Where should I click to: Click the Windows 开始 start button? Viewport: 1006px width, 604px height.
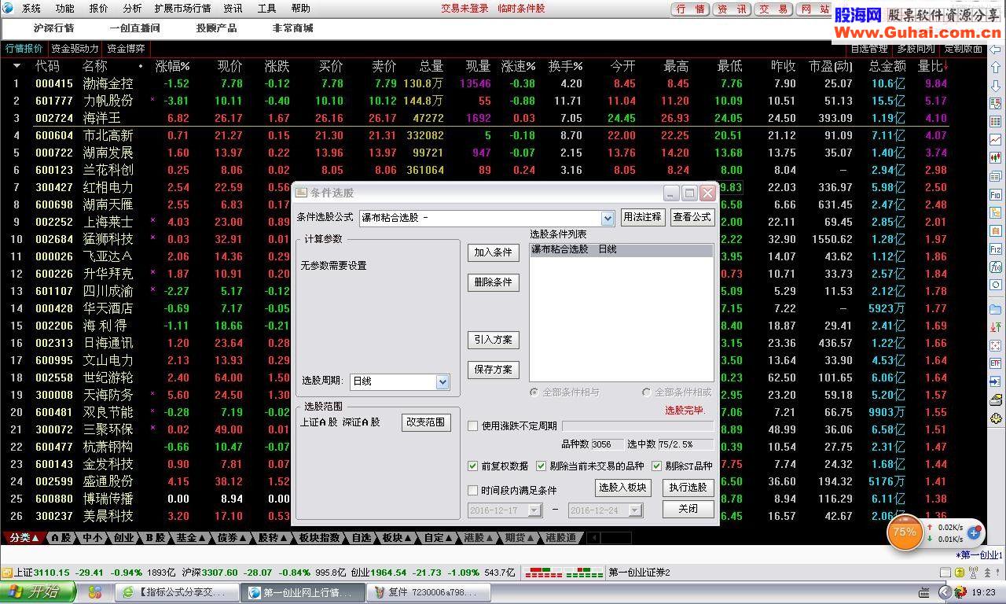38,592
